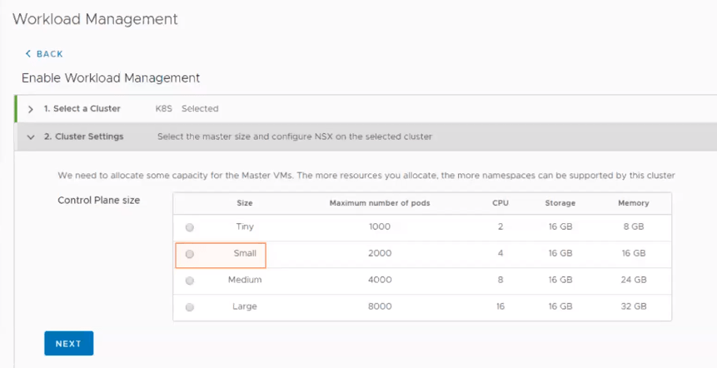Image resolution: width=717 pixels, height=368 pixels.
Task: Click the Storage column header
Action: click(x=560, y=203)
